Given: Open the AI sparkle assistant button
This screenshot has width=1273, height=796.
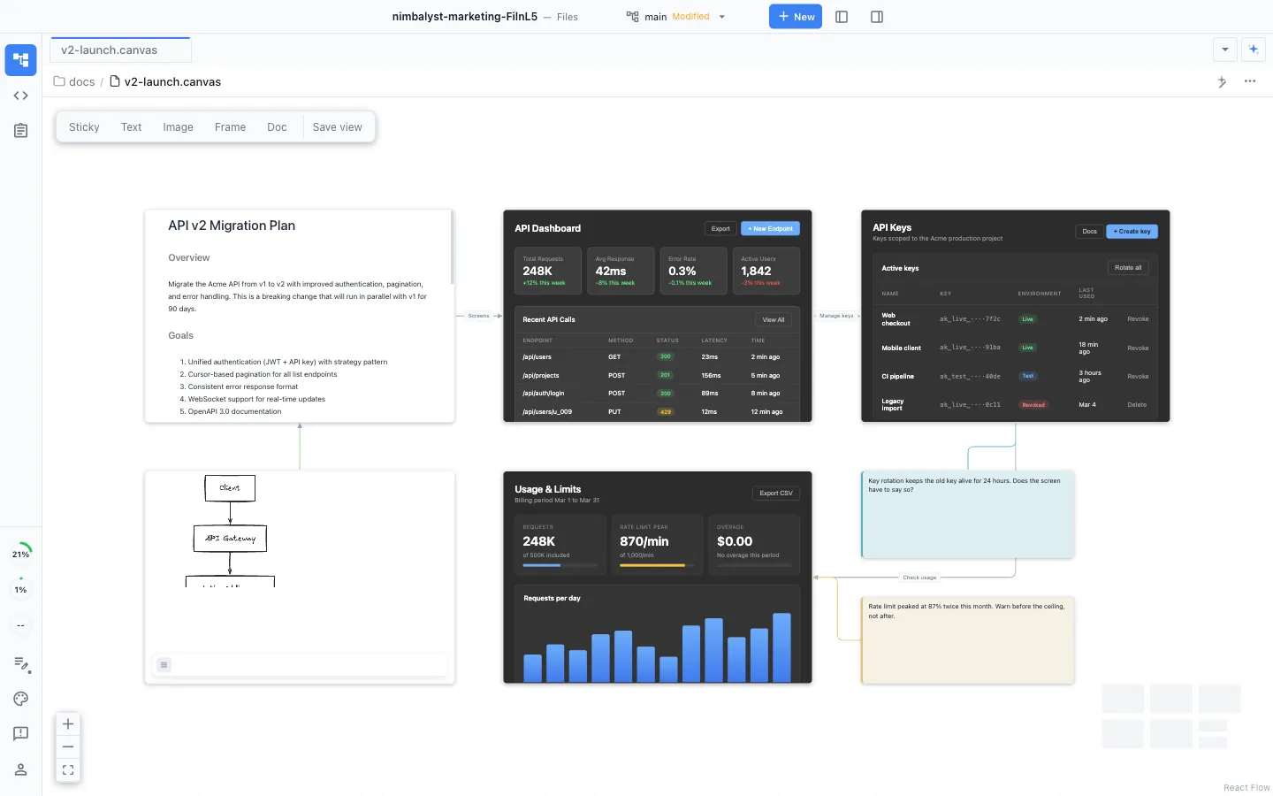Looking at the screenshot, I should click(x=1253, y=50).
